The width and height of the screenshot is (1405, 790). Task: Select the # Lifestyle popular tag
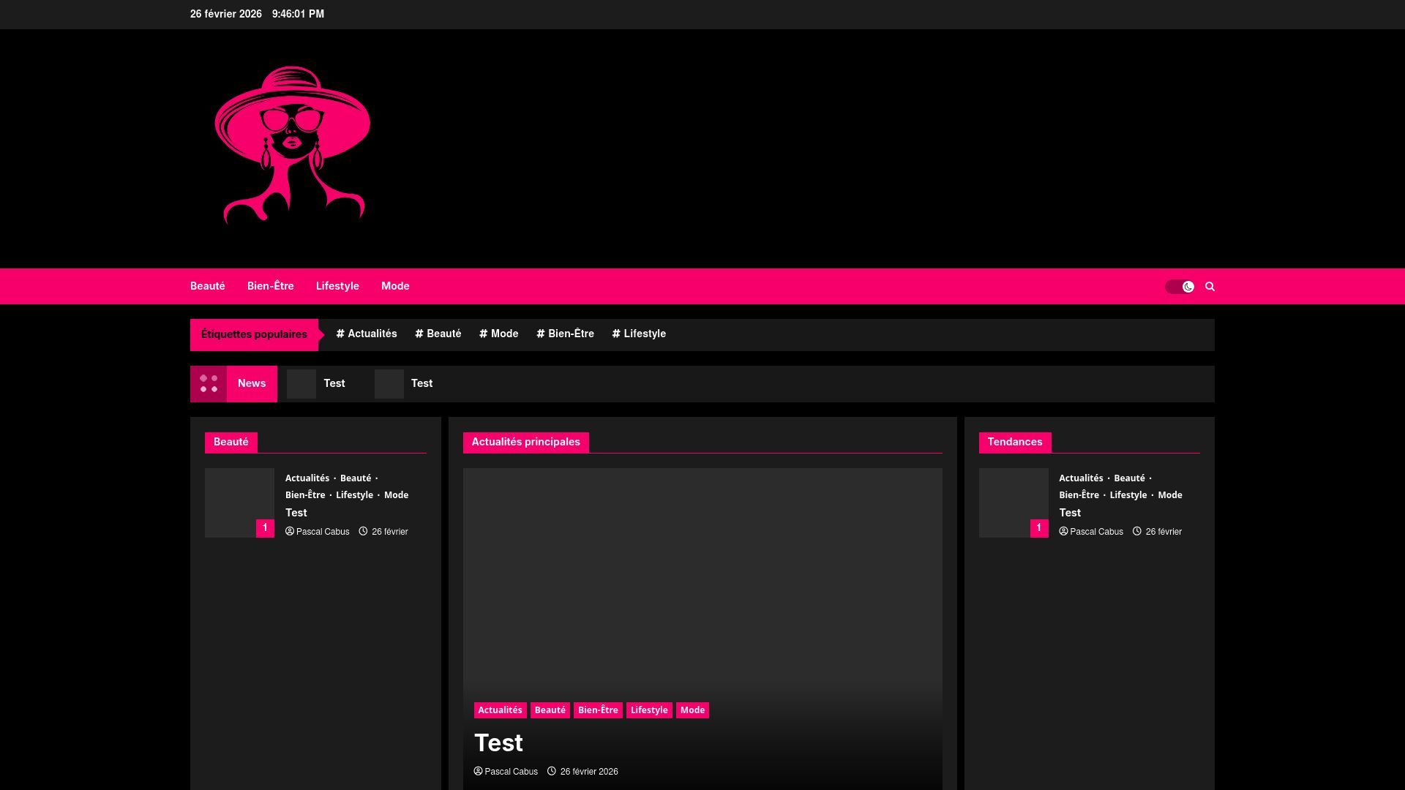coord(639,334)
